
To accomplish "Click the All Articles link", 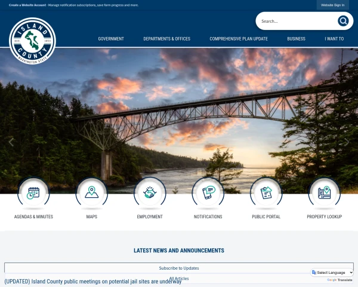I will coord(179,279).
